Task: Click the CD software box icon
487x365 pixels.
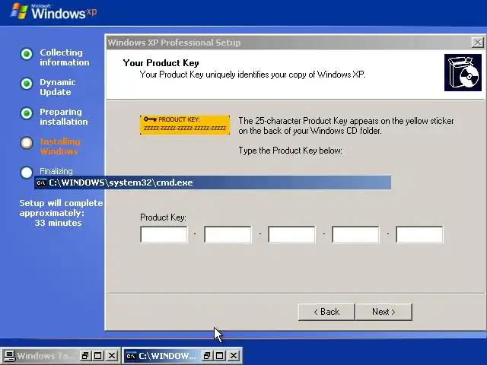Action: click(463, 73)
